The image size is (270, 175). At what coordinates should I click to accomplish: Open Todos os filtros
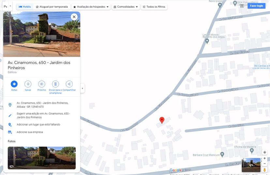(x=154, y=7)
